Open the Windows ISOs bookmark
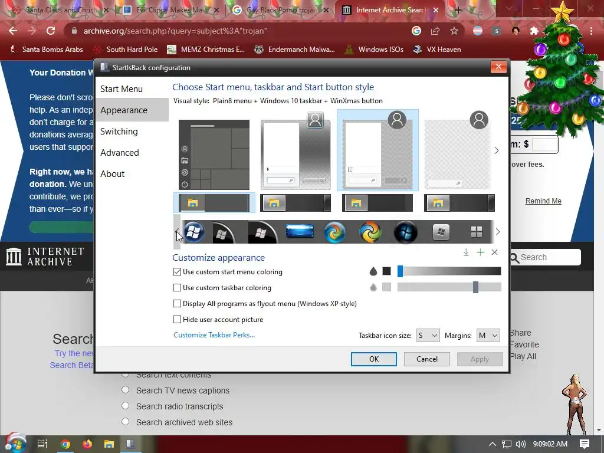Viewport: 604px width, 453px height. (x=373, y=50)
